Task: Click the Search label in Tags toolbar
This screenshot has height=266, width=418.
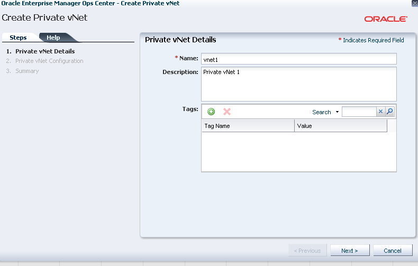Action: pyautogui.click(x=322, y=112)
